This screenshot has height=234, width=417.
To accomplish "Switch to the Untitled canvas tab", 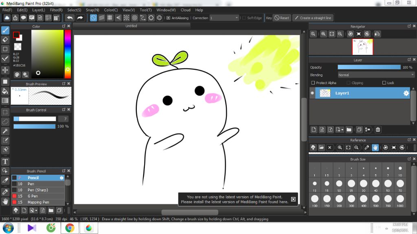I will [x=132, y=26].
